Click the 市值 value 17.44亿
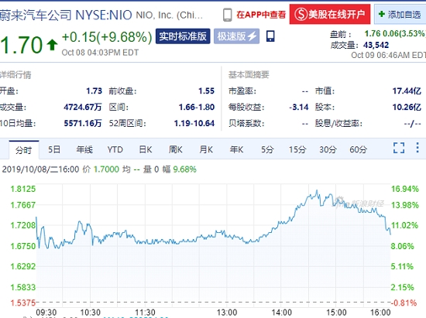Image resolution: width=426 pixels, height=318 pixels. [407, 91]
